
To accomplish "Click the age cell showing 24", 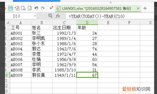I will coord(87,33).
